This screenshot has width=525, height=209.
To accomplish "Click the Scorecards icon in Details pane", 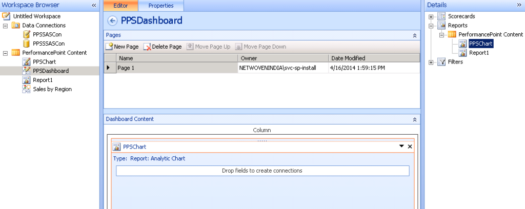I will [441, 16].
